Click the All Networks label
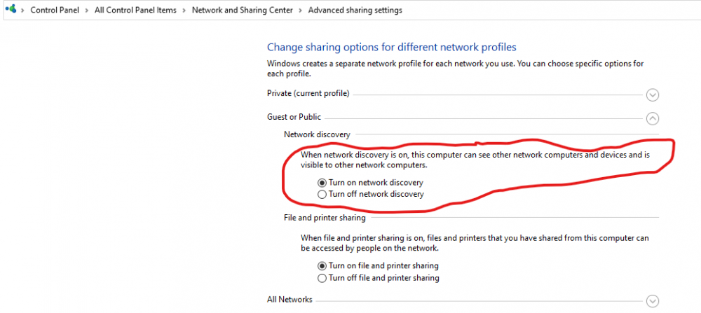This screenshot has height=313, width=701. pos(290,299)
